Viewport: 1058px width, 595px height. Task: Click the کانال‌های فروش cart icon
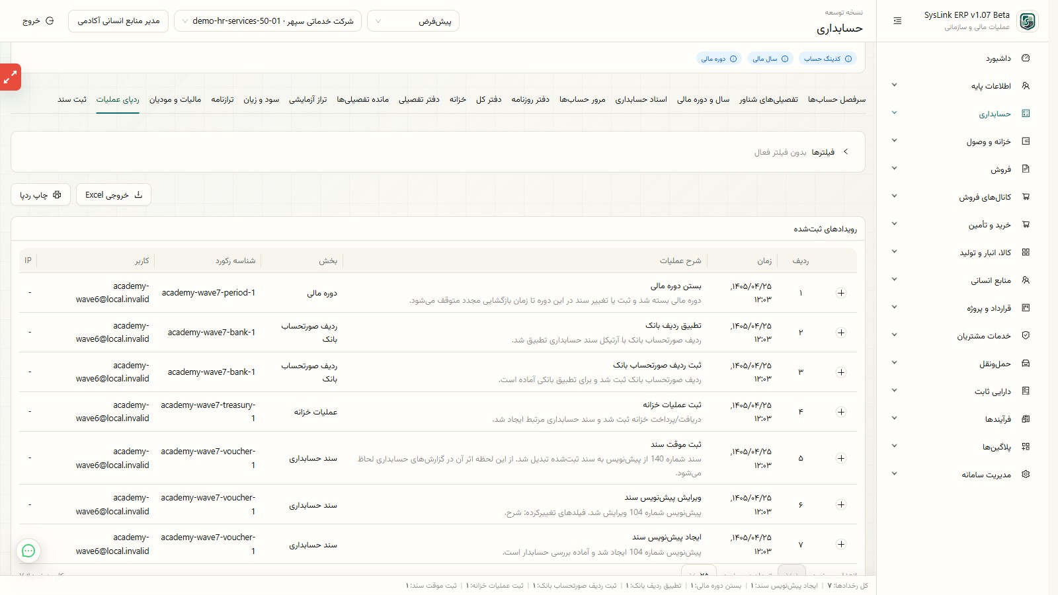point(1026,197)
